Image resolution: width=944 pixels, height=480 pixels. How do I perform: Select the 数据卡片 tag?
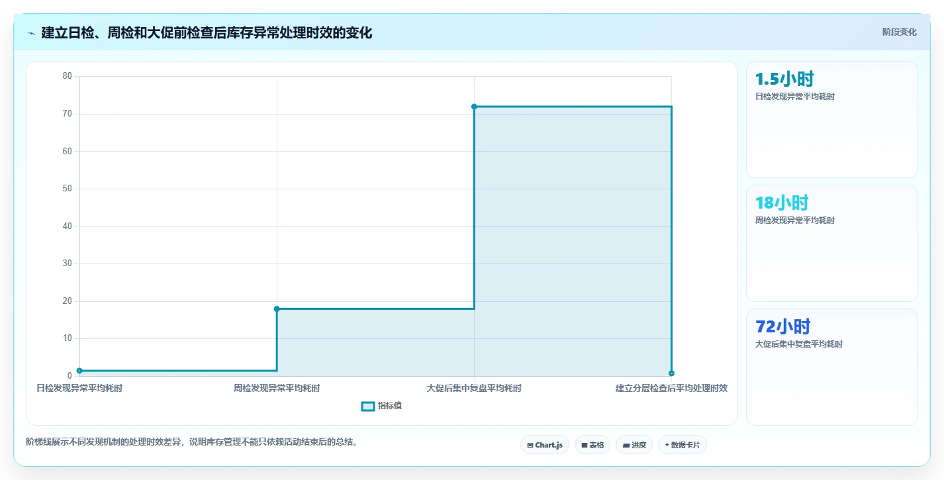pyautogui.click(x=683, y=445)
